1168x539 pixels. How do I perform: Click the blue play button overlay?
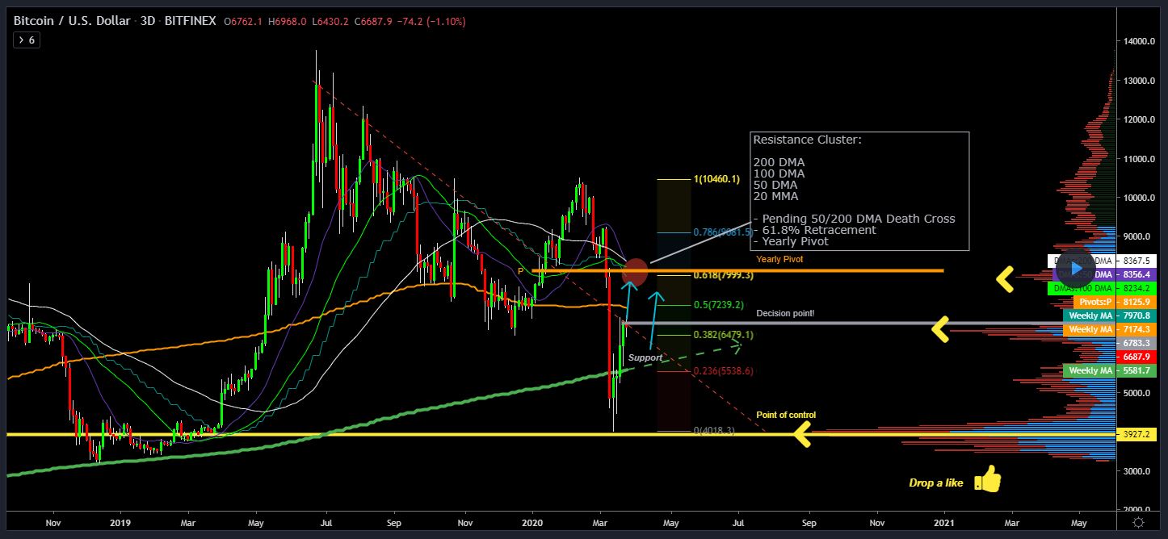coord(1075,267)
